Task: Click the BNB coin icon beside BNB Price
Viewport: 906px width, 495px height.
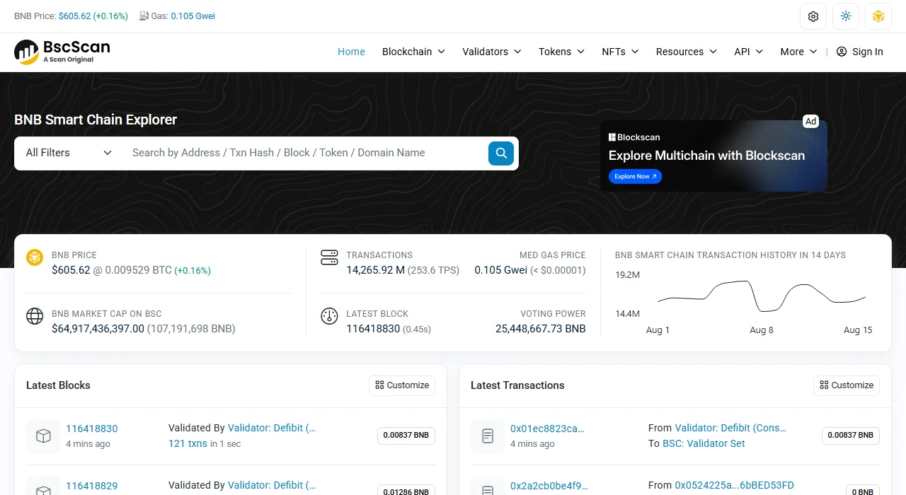Action: pos(35,257)
